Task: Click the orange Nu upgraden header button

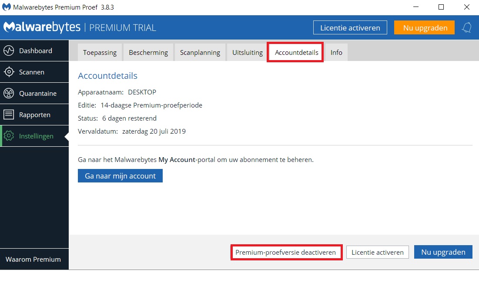Action: [425, 27]
